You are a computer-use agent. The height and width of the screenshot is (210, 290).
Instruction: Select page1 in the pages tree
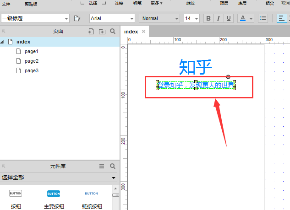[x=31, y=51]
